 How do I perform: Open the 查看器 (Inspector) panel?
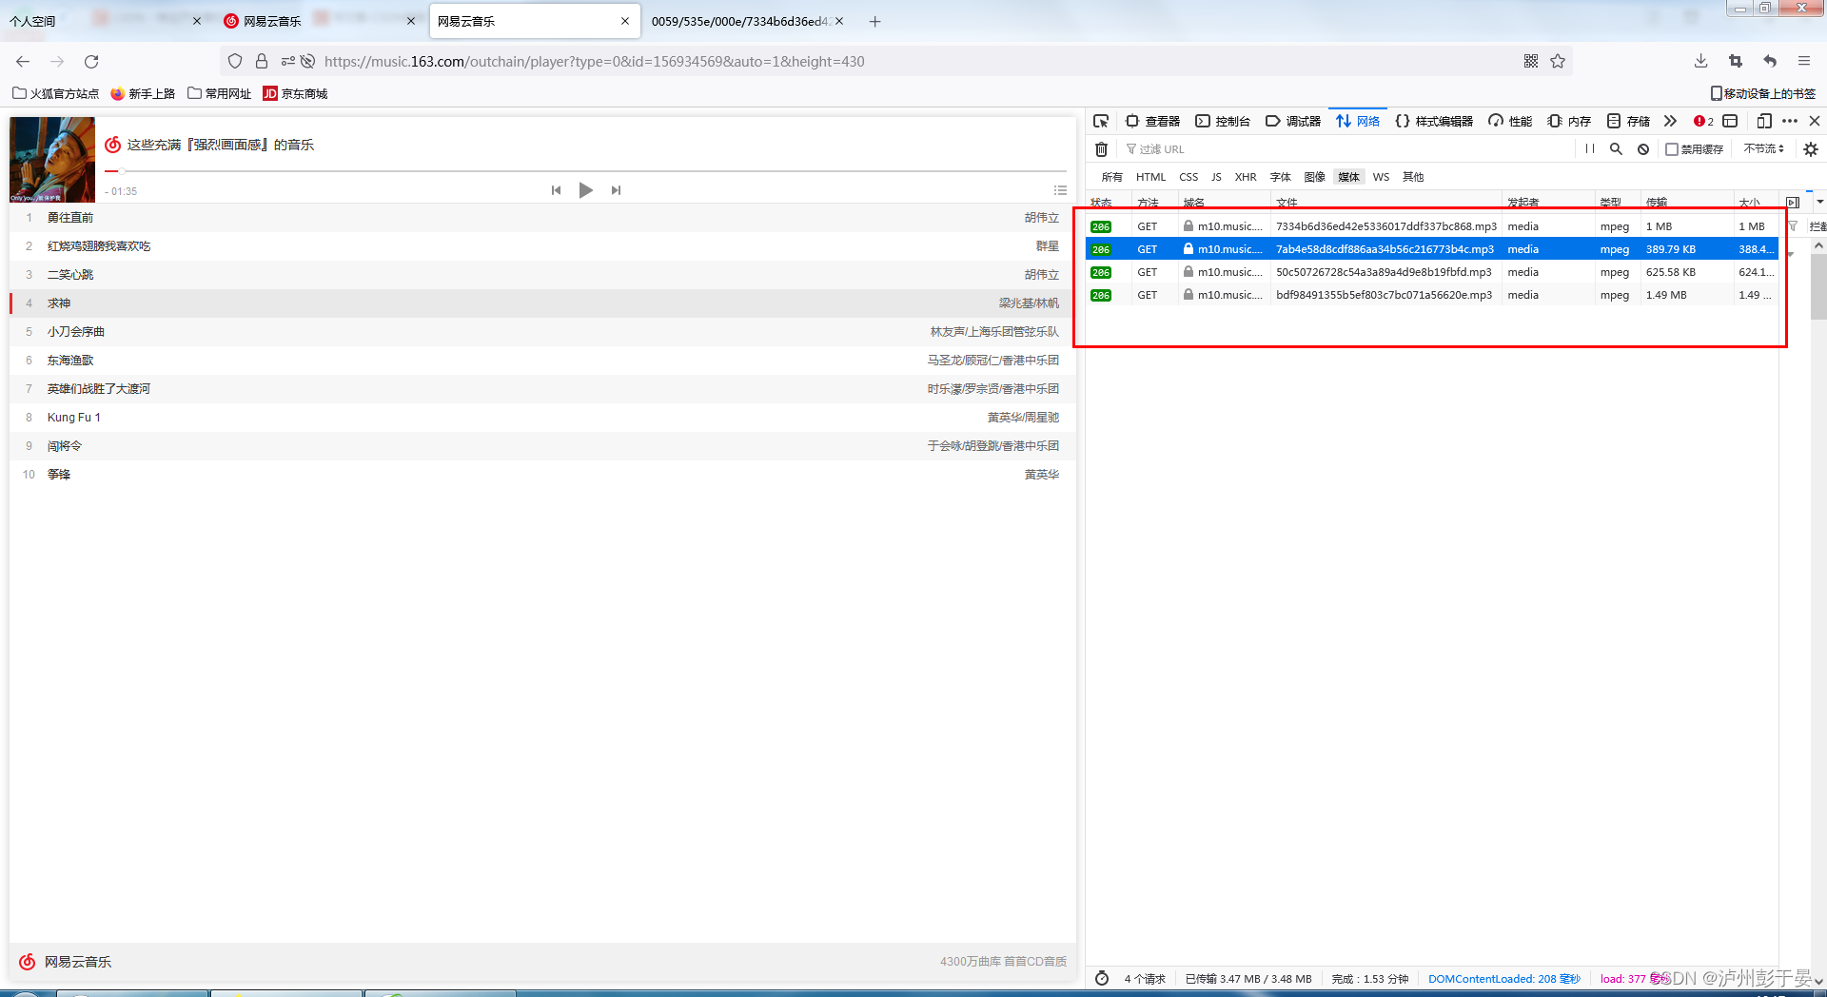1152,121
